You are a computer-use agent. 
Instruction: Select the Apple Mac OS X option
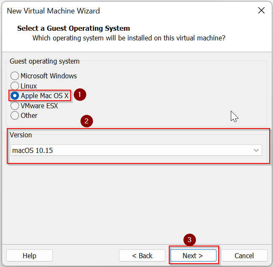pyautogui.click(x=15, y=96)
